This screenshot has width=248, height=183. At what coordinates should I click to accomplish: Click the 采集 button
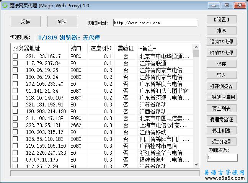pyautogui.click(x=26, y=21)
